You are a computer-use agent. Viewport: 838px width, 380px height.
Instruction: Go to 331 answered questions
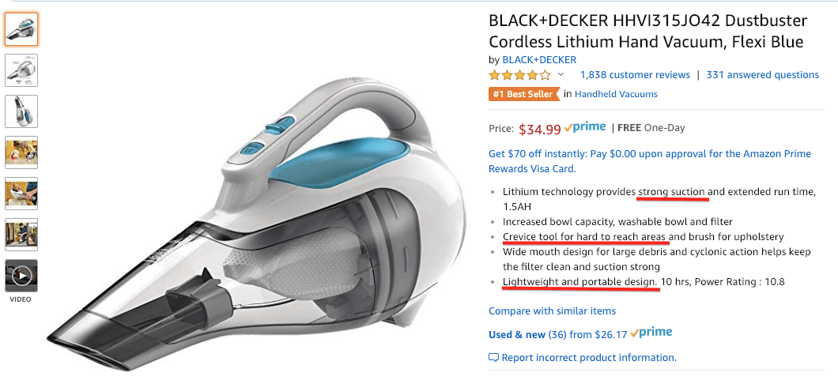coord(762,75)
